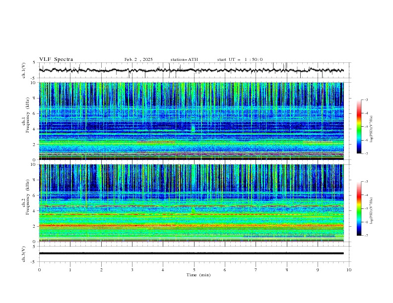Click the time axis tick label "0"
393x303 pixels.
pos(39,270)
